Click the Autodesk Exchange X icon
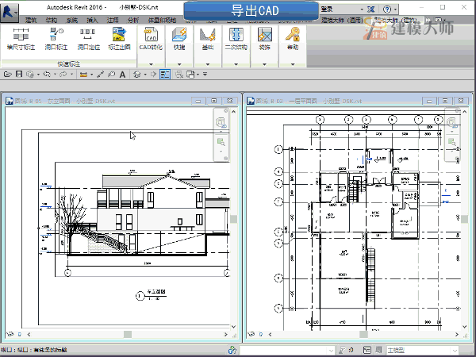 pos(370,10)
